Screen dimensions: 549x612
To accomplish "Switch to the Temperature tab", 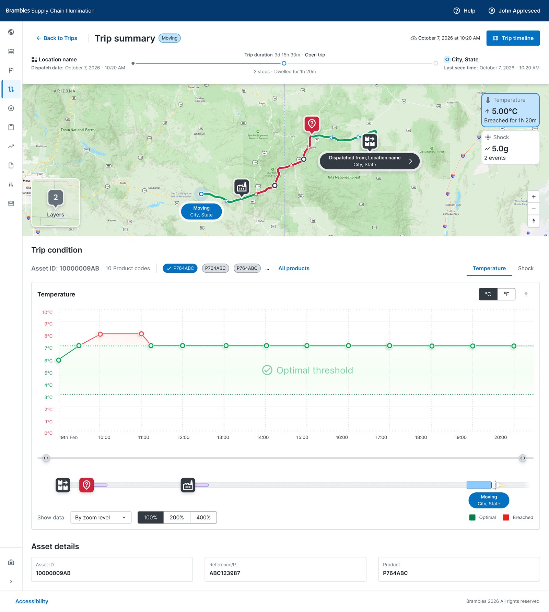I will click(x=489, y=268).
